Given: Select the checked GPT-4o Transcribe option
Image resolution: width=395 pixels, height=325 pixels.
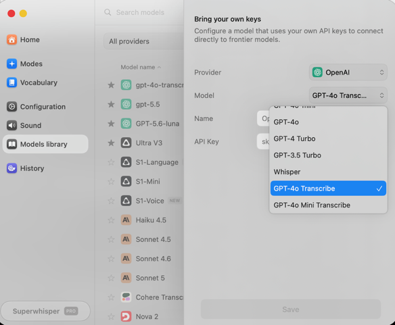Looking at the screenshot, I should point(328,189).
